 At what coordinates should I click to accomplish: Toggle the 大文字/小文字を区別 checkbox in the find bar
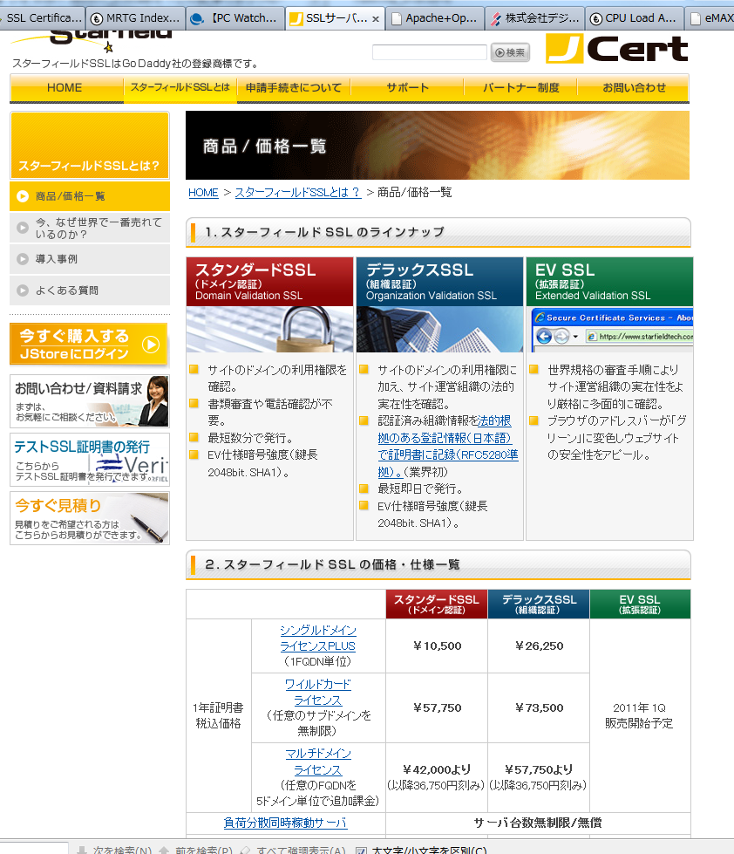pos(361,851)
